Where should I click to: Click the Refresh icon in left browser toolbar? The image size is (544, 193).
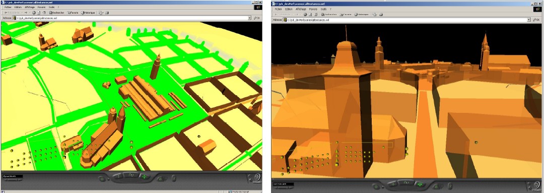coord(39,13)
